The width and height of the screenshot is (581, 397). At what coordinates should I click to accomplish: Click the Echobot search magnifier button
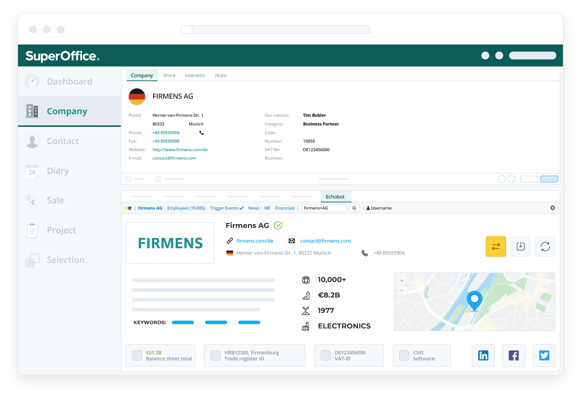pyautogui.click(x=354, y=208)
